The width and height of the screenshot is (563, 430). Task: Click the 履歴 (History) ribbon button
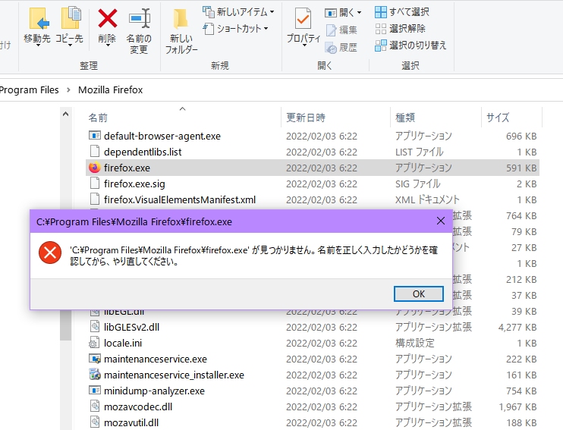pyautogui.click(x=341, y=47)
